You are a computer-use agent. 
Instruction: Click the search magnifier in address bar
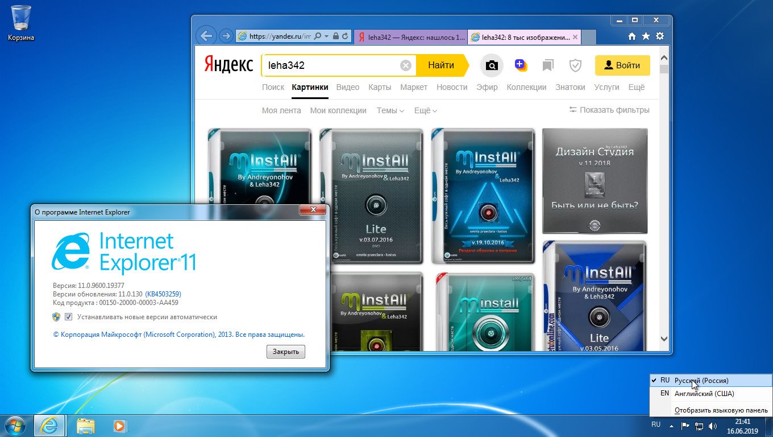(318, 36)
